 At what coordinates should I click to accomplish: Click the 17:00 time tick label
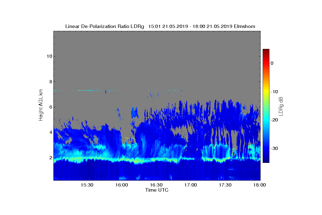(191, 185)
